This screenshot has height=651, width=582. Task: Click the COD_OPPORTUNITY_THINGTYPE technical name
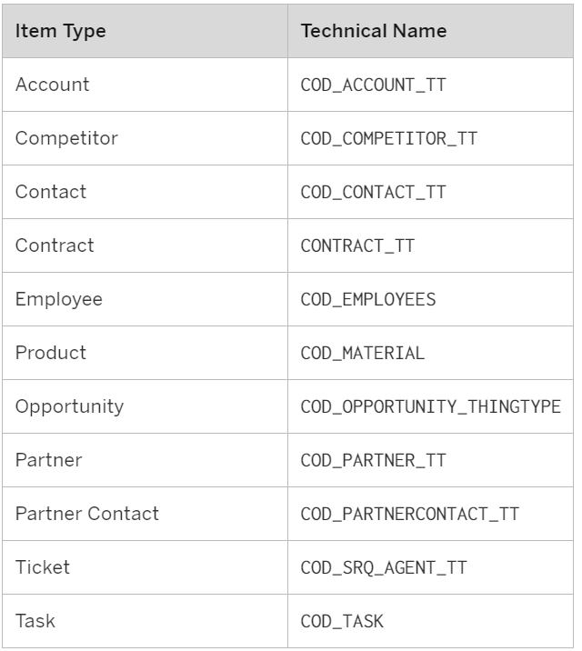coord(431,407)
